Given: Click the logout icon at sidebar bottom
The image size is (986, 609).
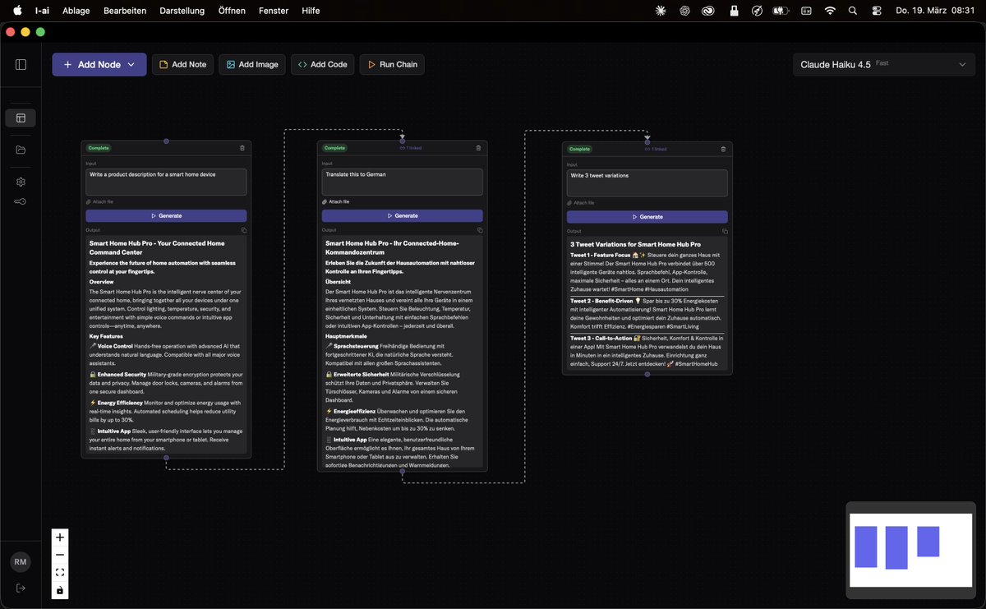Looking at the screenshot, I should [x=21, y=588].
